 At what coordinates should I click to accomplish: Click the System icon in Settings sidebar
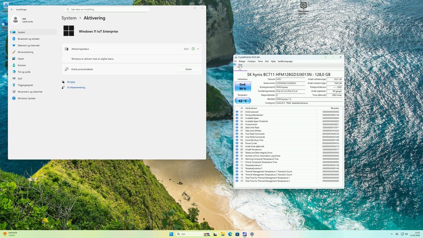click(x=14, y=32)
